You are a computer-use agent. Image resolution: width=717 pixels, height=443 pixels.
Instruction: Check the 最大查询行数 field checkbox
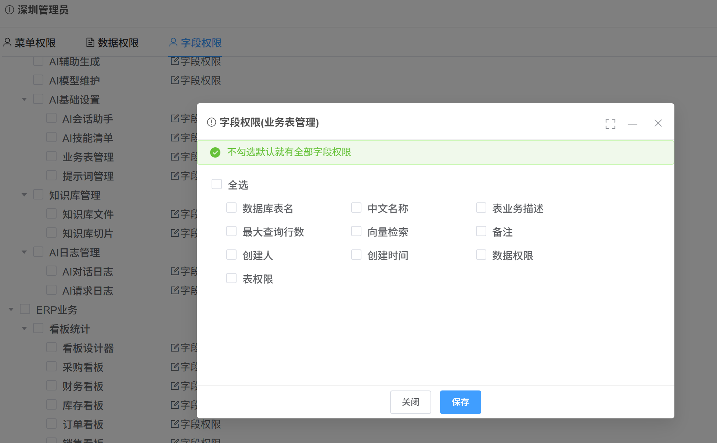point(231,231)
